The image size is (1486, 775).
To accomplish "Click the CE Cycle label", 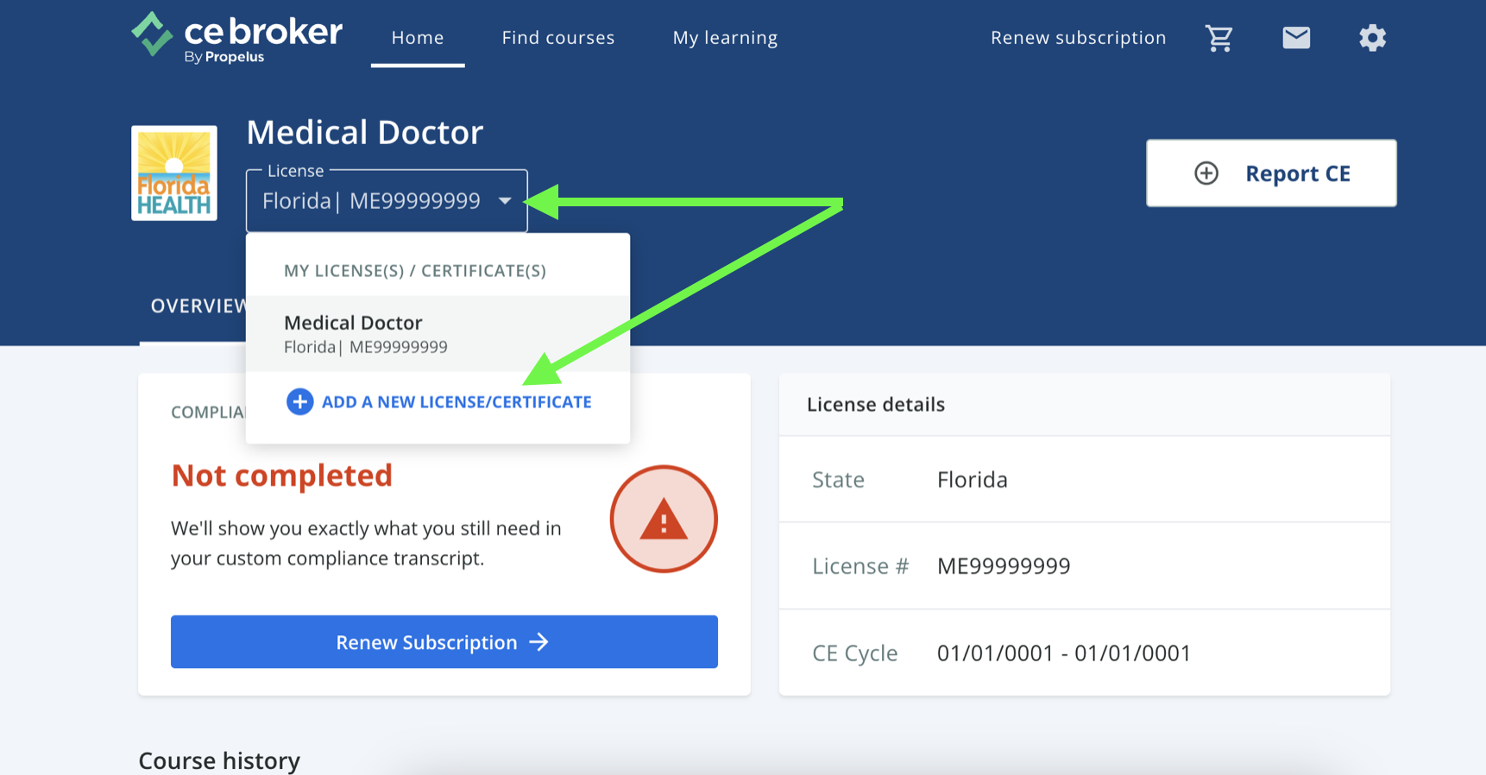I will coord(854,653).
